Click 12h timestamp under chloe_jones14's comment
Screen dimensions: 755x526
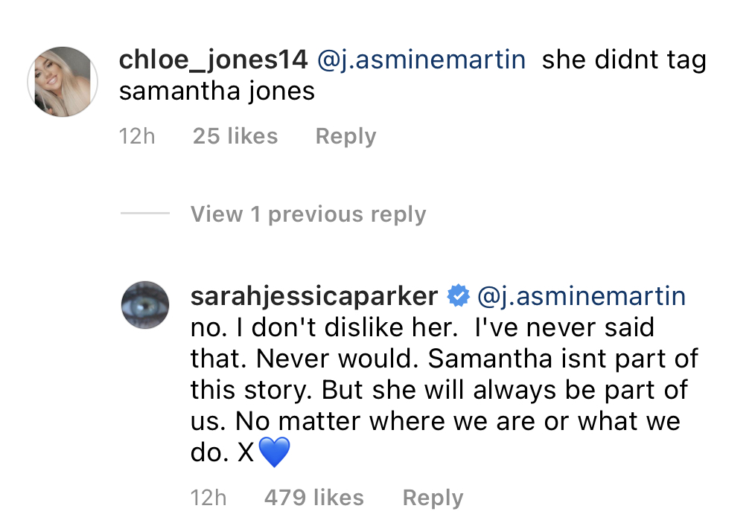click(137, 136)
